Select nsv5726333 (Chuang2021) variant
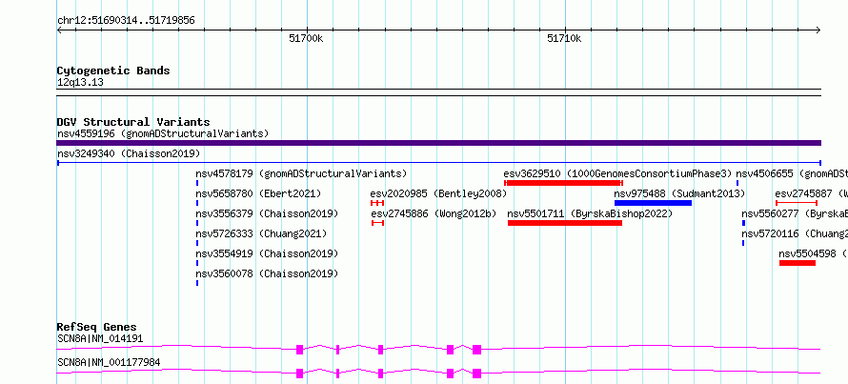The image size is (848, 384). [261, 233]
